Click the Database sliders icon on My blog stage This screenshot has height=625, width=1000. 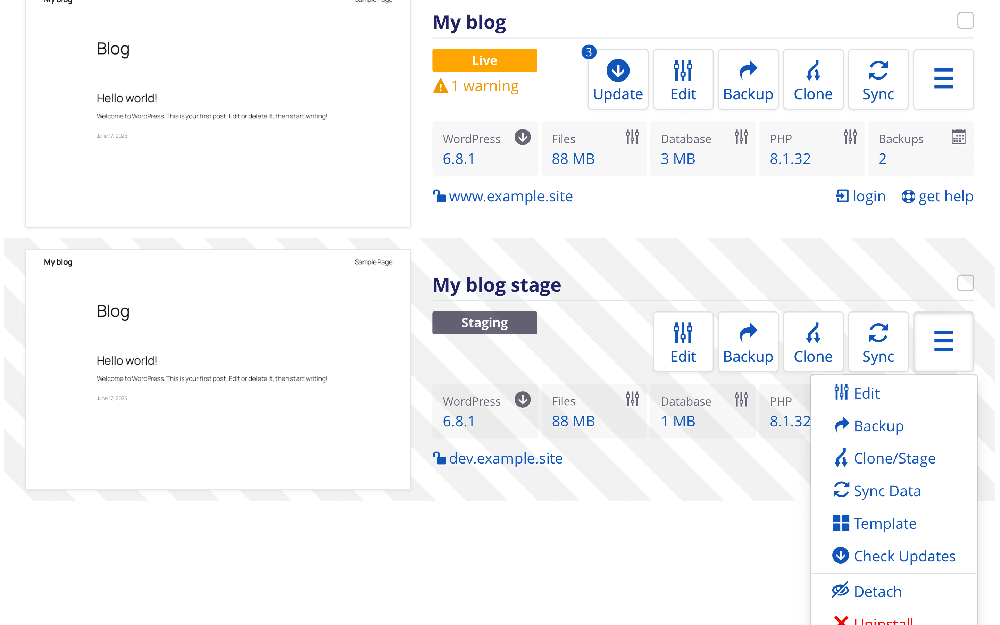(x=741, y=399)
